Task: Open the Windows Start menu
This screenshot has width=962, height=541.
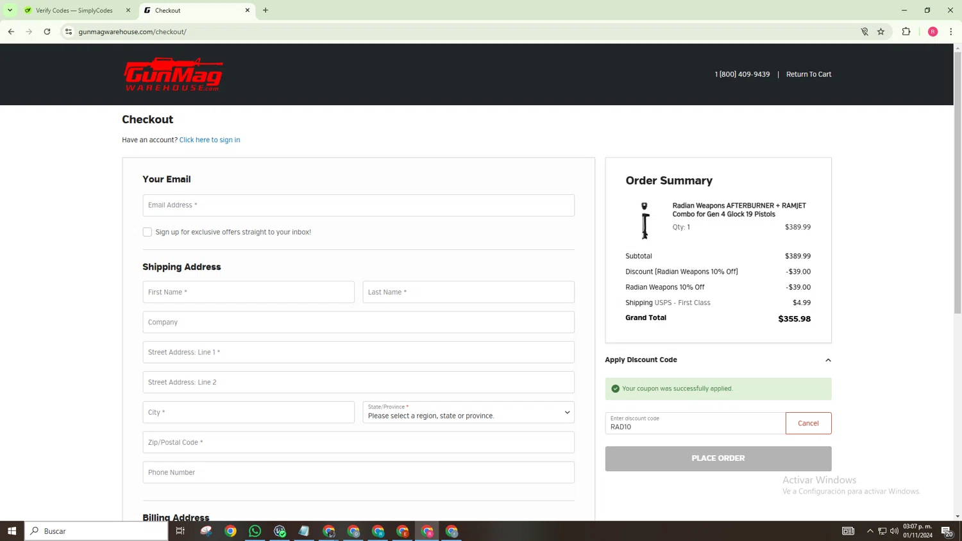Action: click(x=12, y=531)
